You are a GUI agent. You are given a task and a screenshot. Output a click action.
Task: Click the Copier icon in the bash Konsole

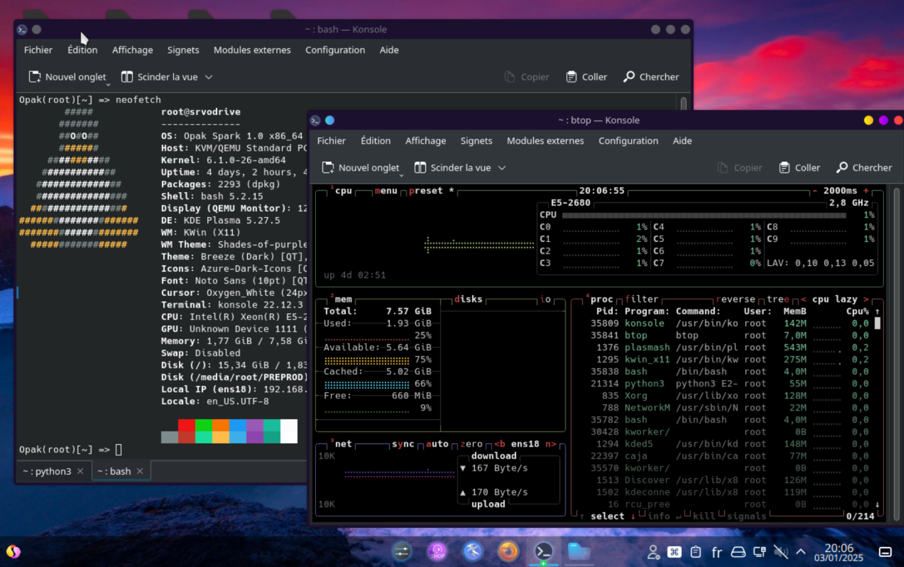click(x=510, y=77)
